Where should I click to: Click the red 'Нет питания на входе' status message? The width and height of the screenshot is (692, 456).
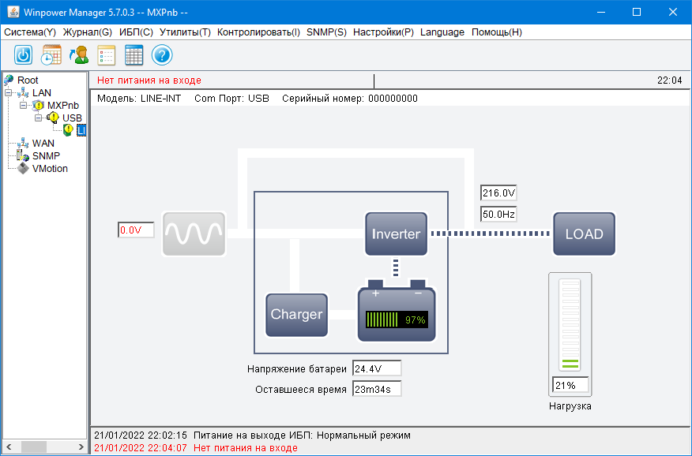(149, 80)
